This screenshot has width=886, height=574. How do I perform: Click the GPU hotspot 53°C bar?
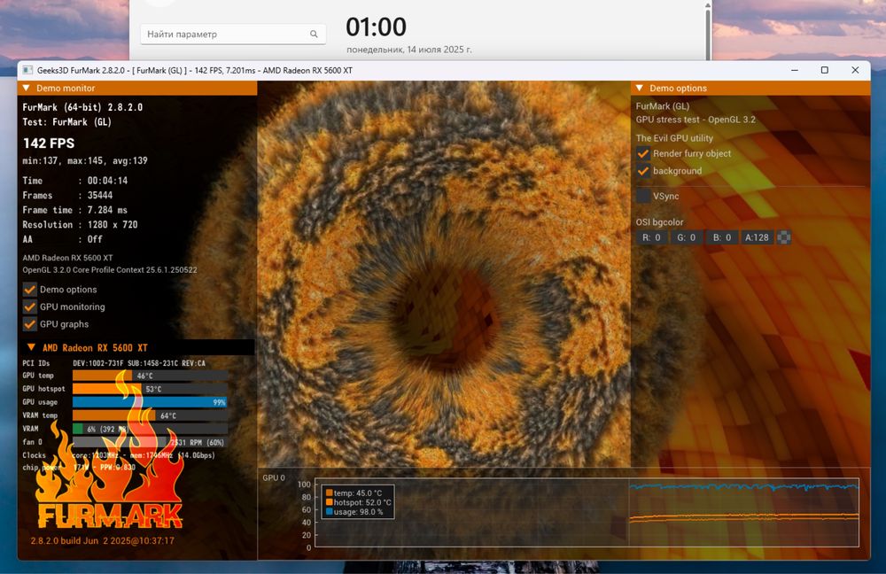[x=150, y=389]
